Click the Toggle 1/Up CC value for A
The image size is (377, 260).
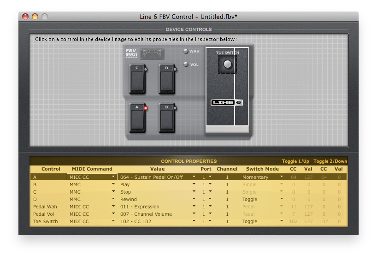pos(293,177)
